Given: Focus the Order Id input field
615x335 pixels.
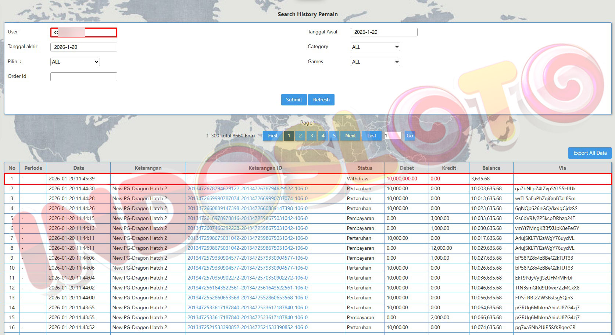Looking at the screenshot, I should 84,76.
